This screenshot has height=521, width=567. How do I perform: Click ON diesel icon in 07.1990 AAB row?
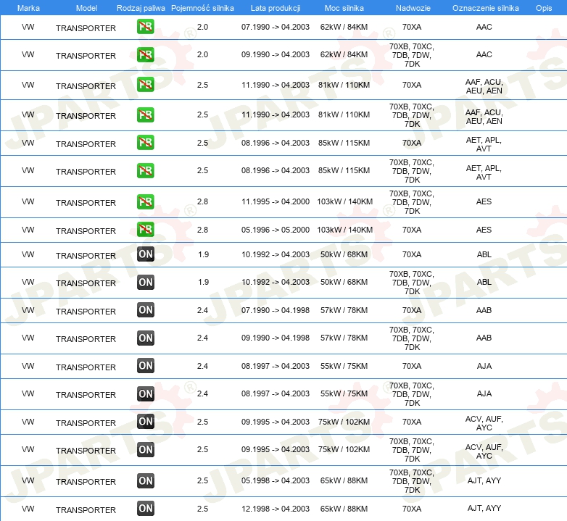tap(145, 310)
